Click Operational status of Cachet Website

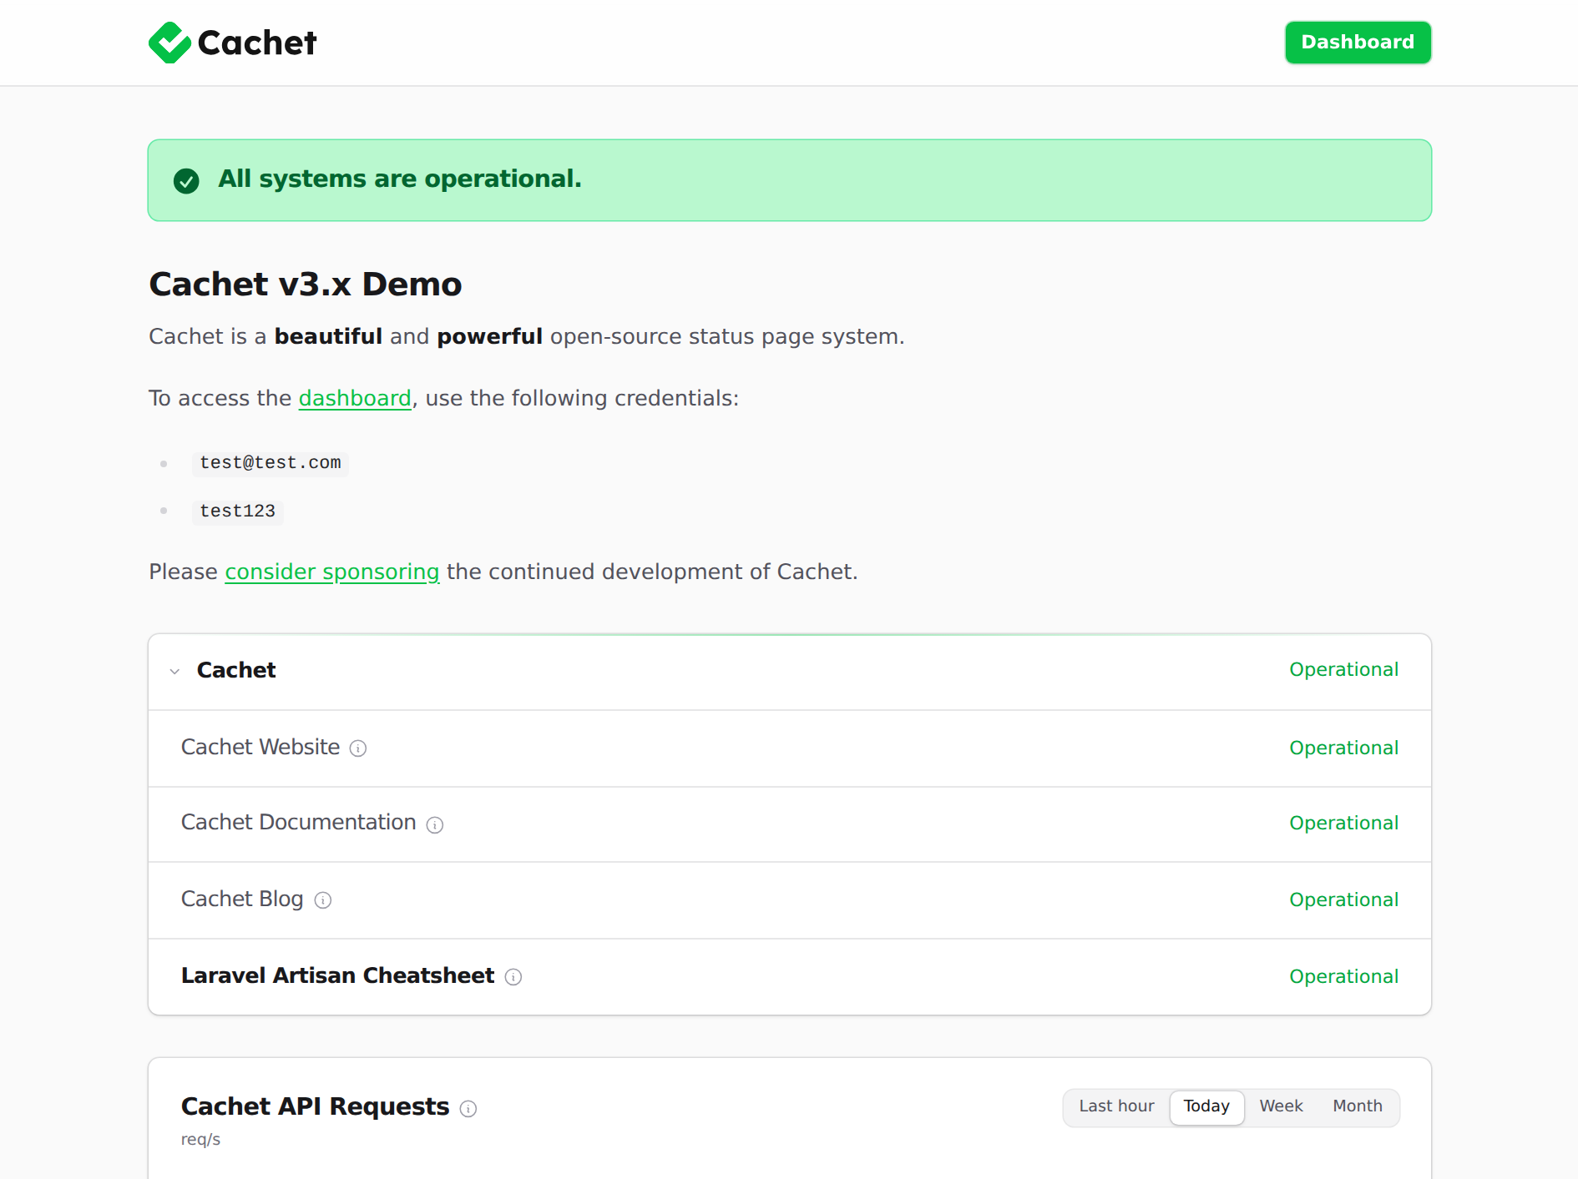[x=1343, y=748]
